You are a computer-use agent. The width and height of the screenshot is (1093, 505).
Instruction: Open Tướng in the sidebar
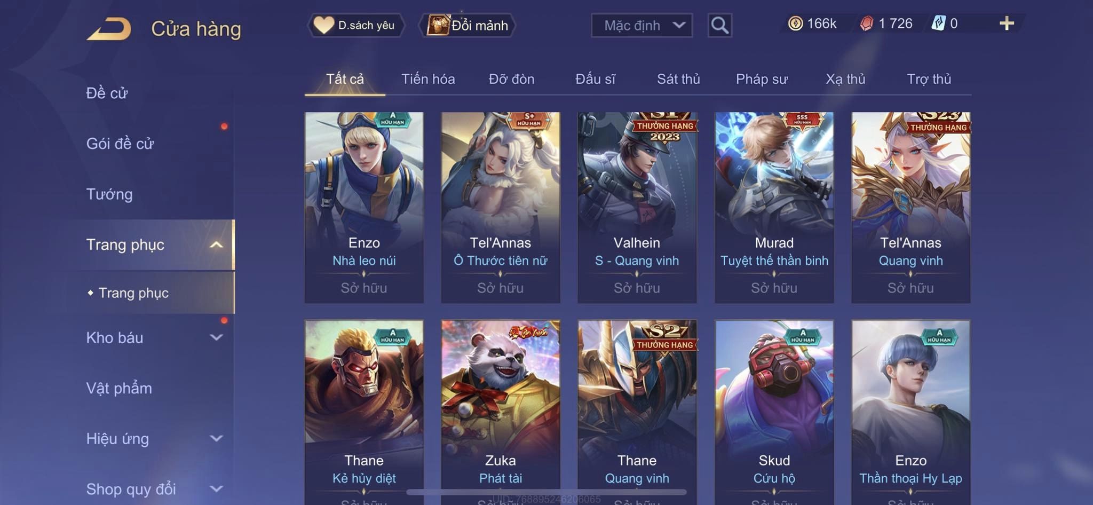click(109, 194)
